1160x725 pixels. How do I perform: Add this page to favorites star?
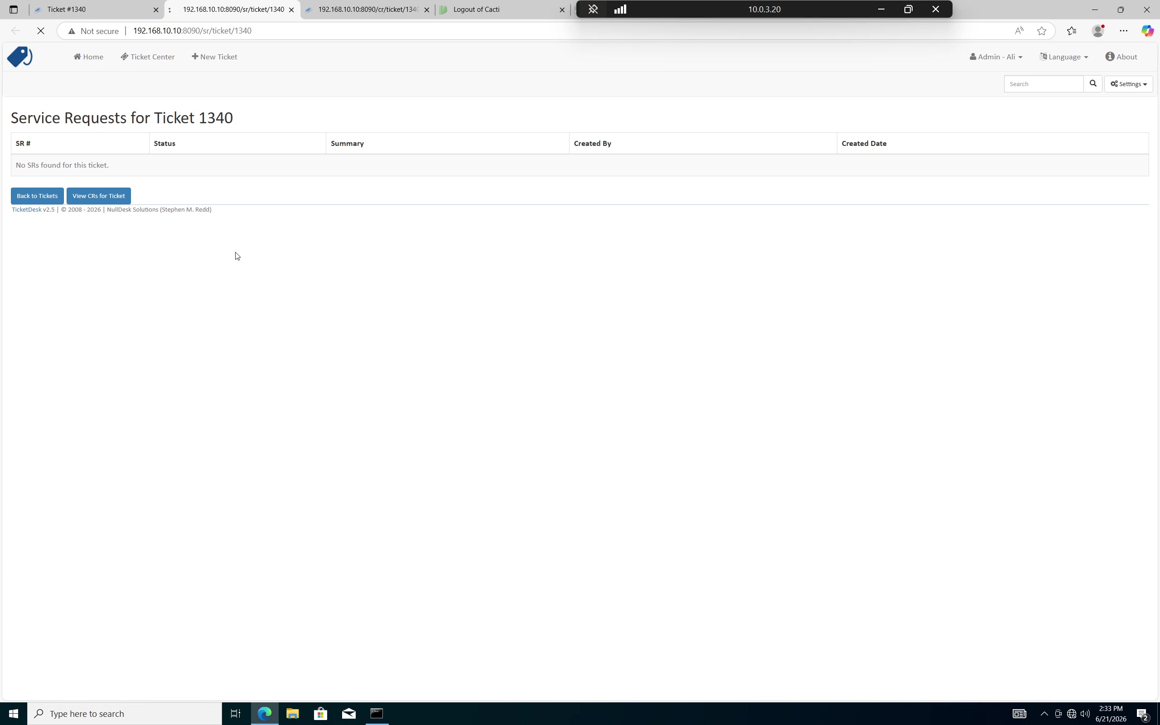pos(1042,31)
